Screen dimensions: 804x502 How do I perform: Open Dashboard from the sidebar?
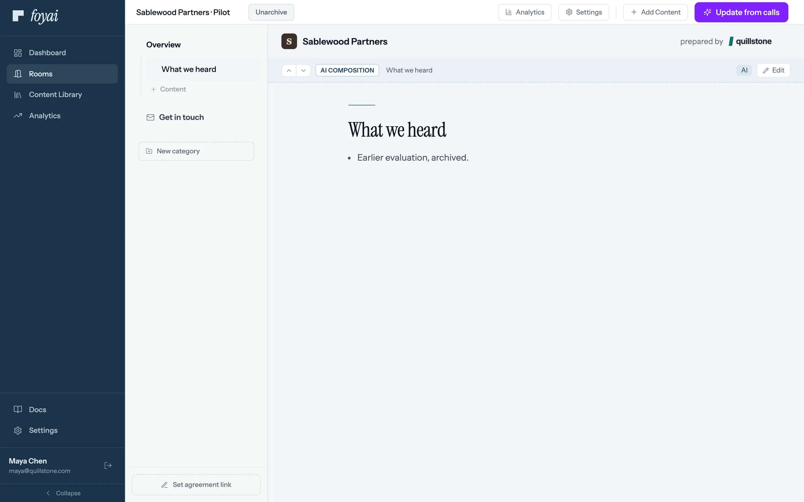(62, 53)
